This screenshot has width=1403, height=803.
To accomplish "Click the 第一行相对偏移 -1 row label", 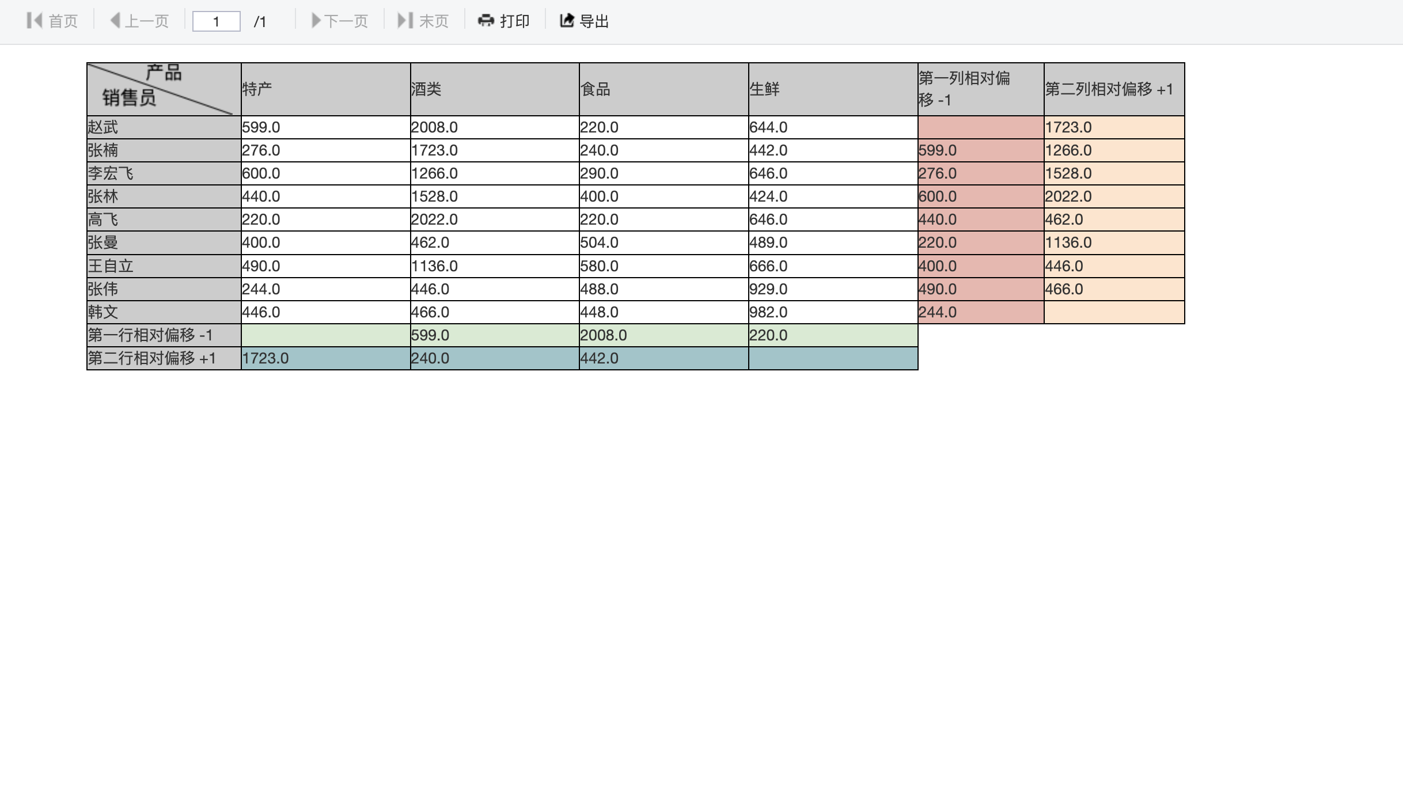I will (x=164, y=335).
